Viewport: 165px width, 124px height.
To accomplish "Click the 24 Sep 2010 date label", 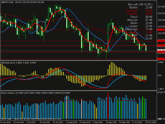I will point(124,122).
